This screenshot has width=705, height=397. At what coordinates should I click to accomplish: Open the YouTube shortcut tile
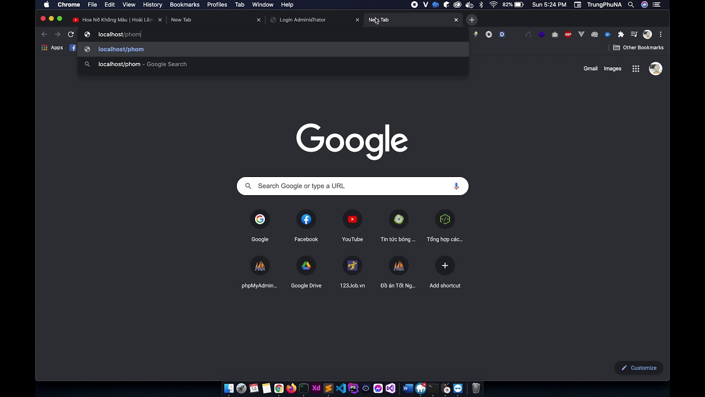(x=352, y=226)
